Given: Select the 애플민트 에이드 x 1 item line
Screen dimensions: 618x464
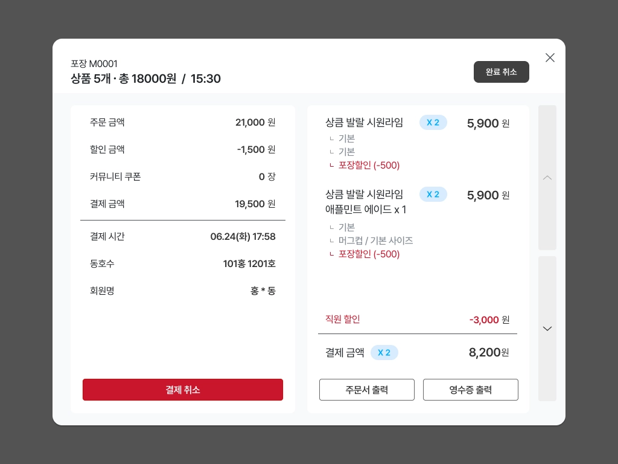Looking at the screenshot, I should [365, 209].
